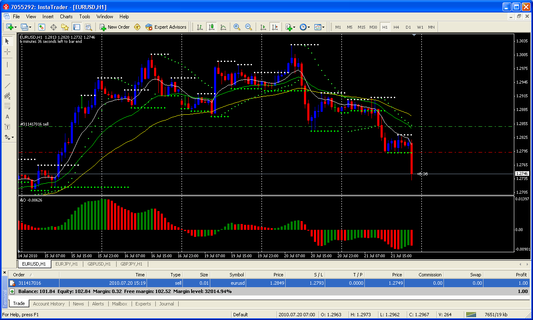
Task: Click the Zoom Out magnifier icon
Action: coord(249,27)
